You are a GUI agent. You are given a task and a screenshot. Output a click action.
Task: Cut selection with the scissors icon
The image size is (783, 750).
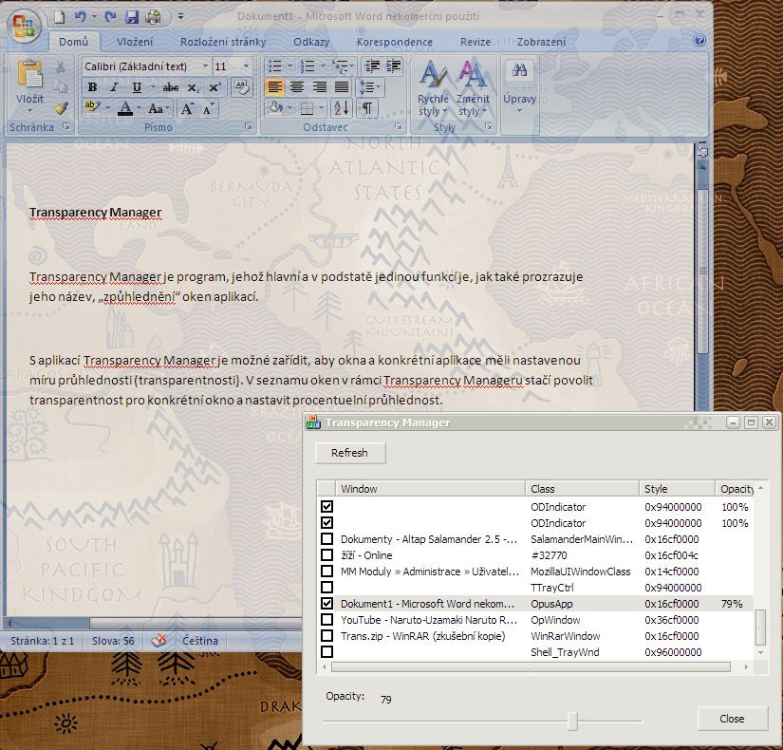coord(61,67)
